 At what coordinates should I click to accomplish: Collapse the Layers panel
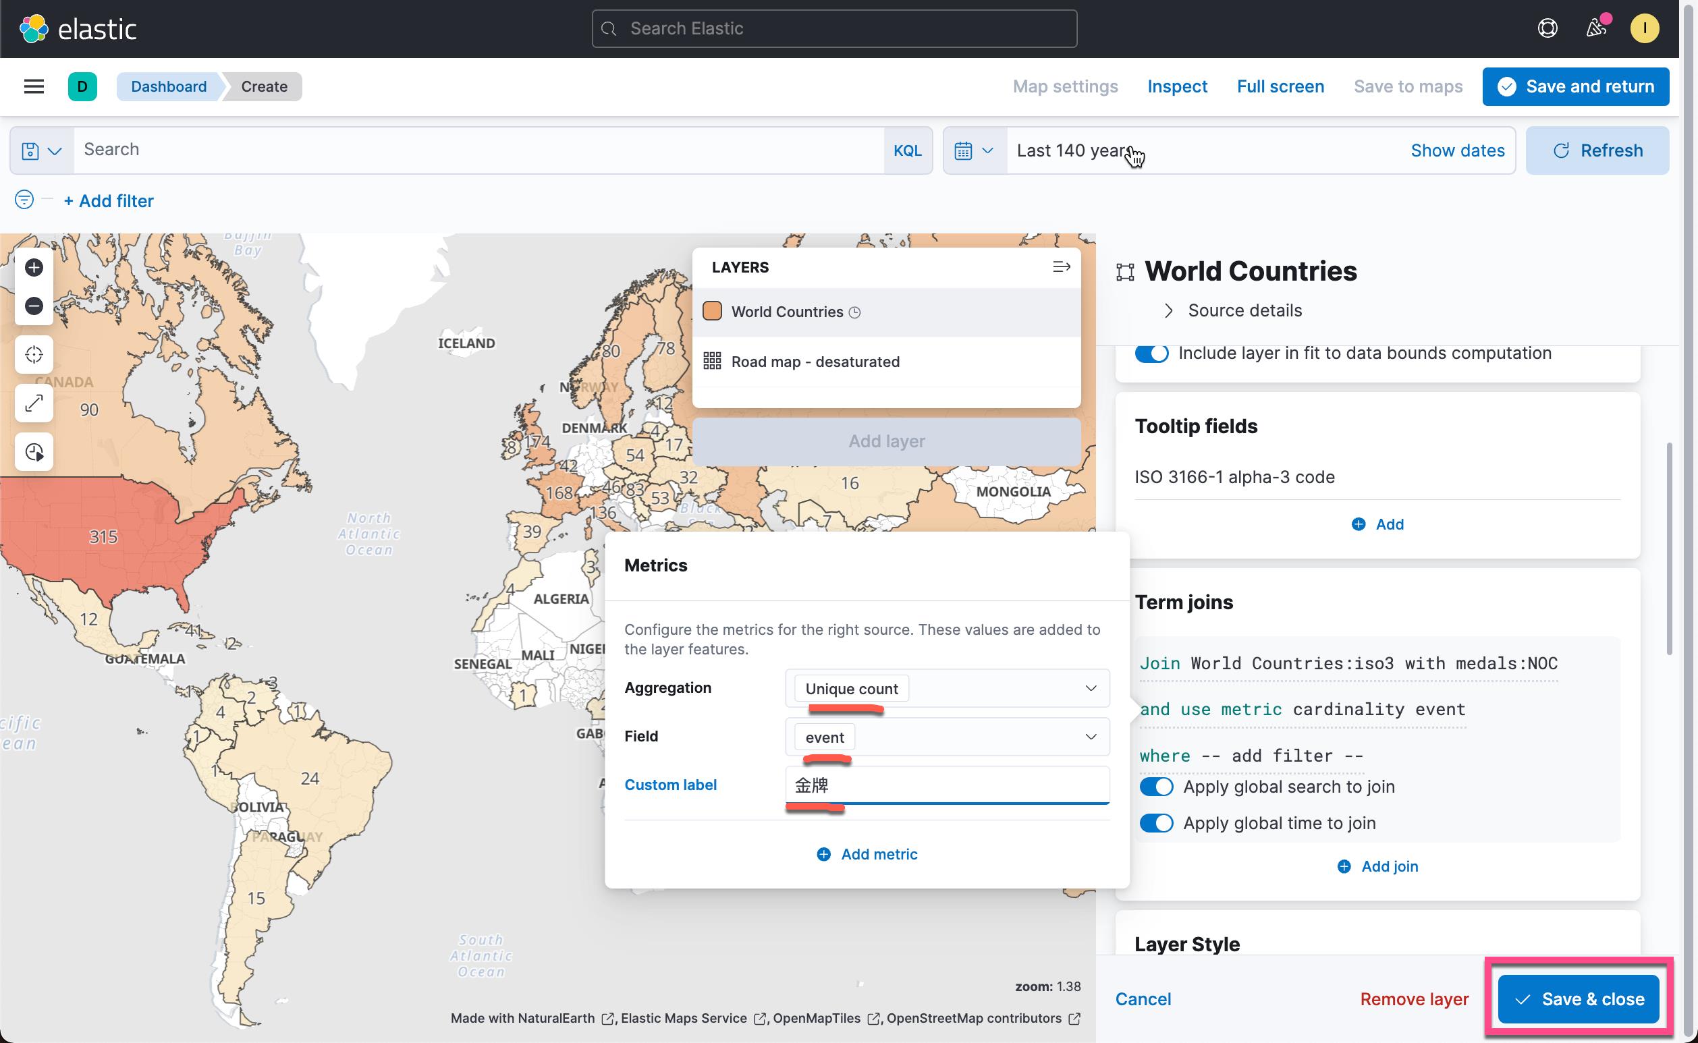[x=1061, y=267]
